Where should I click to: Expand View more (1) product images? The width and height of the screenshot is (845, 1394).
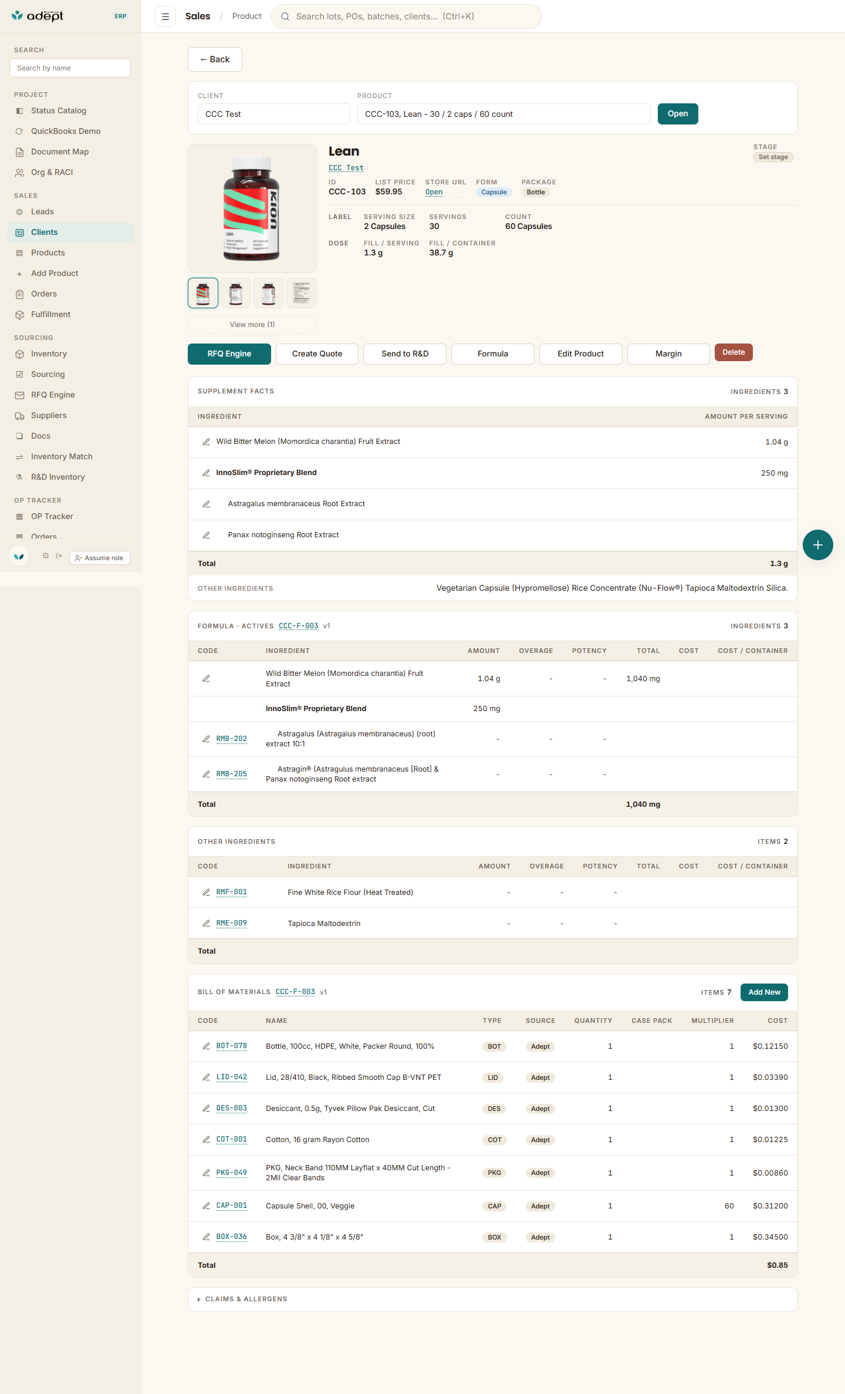tap(252, 325)
